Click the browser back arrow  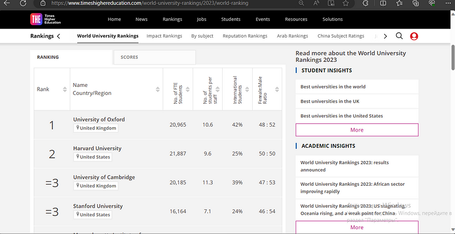6,3
